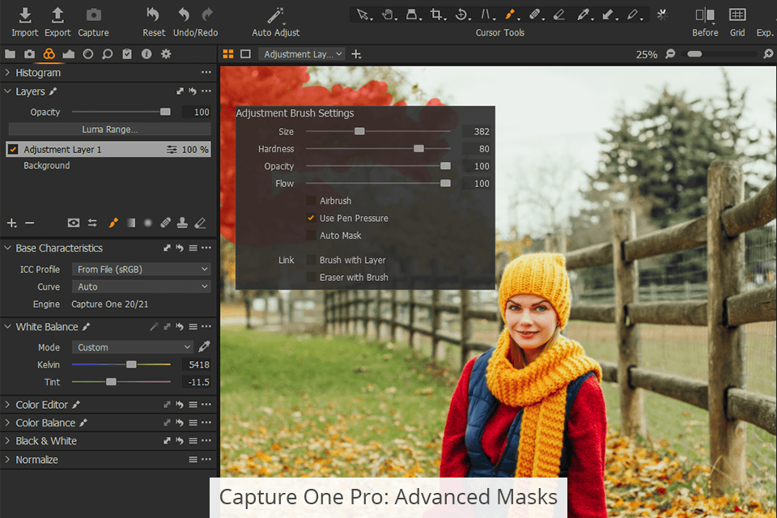Click the Export button

click(57, 15)
